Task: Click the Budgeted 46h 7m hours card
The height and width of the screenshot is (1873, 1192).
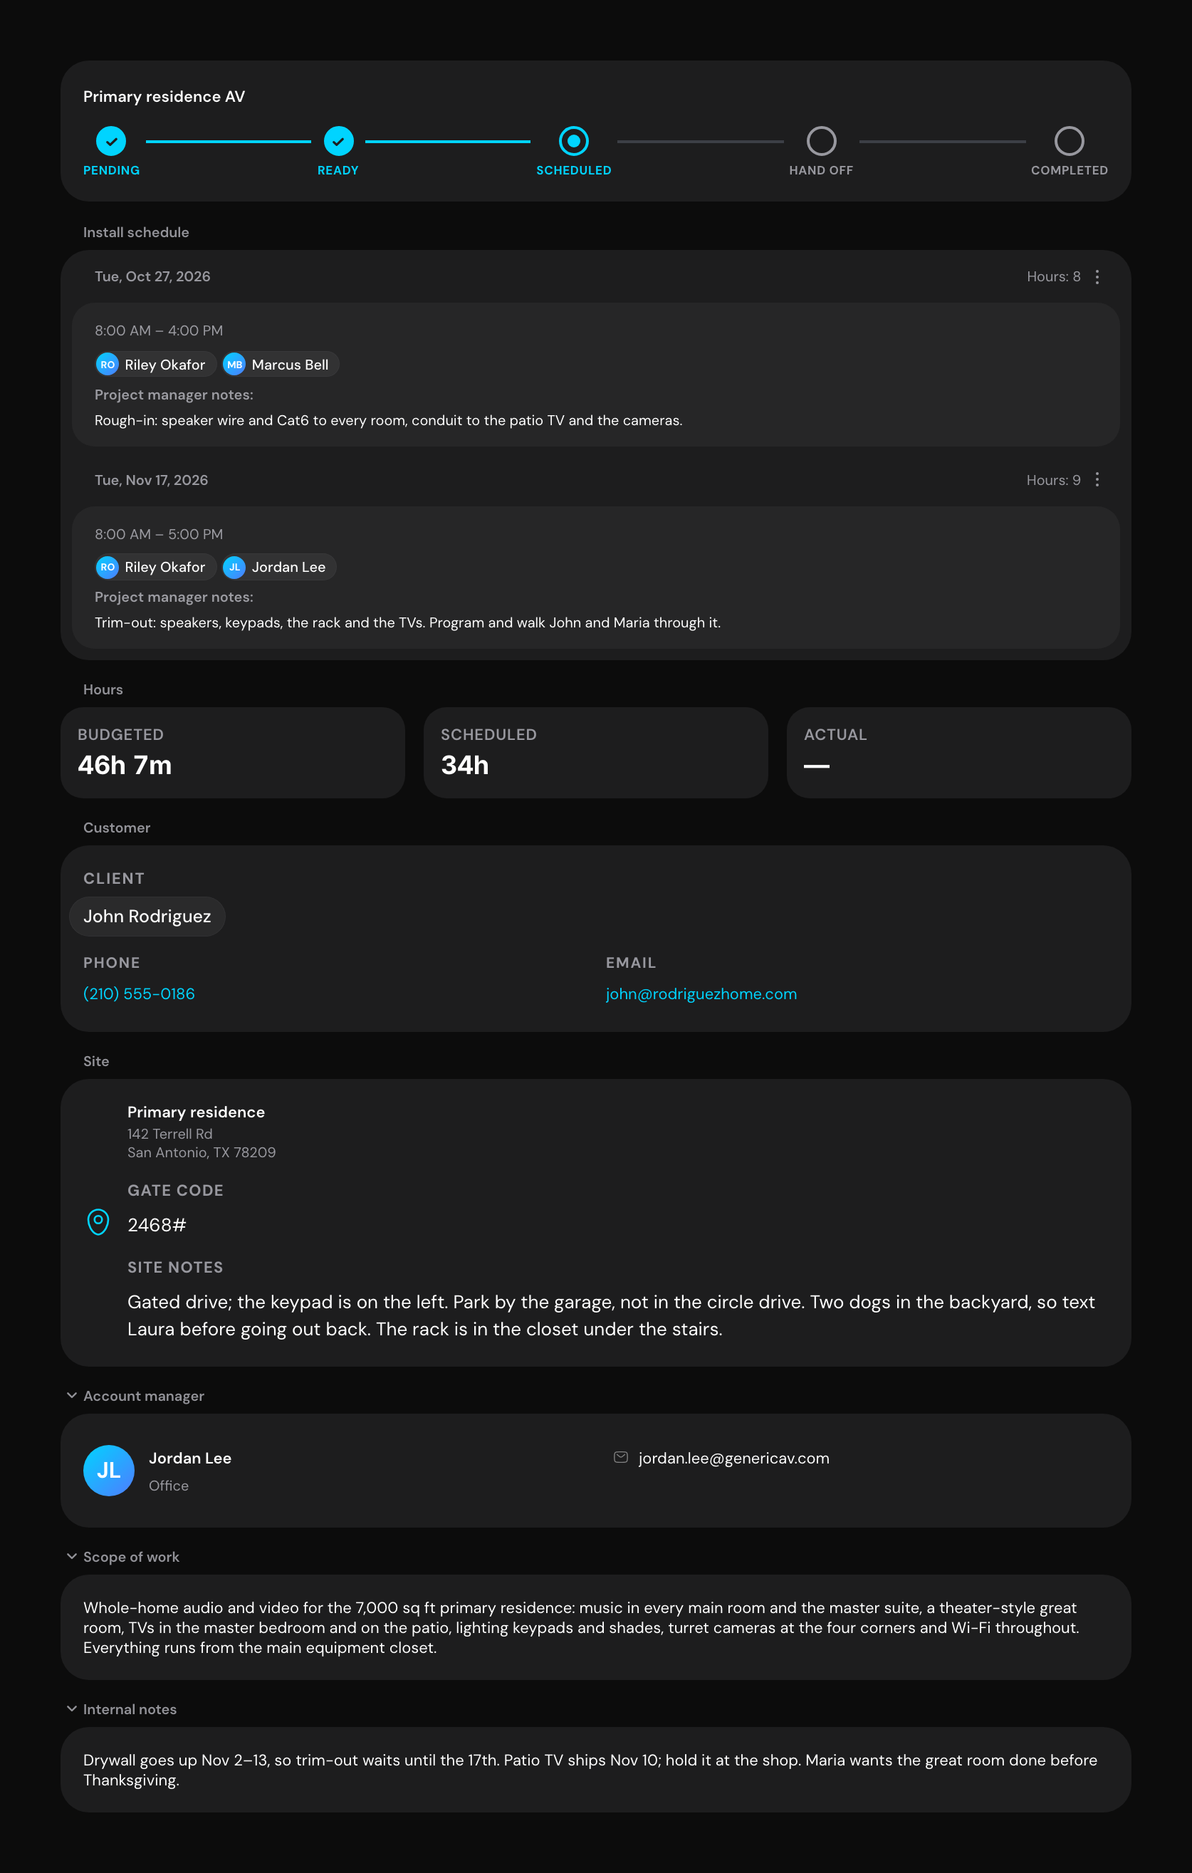Action: tap(233, 752)
